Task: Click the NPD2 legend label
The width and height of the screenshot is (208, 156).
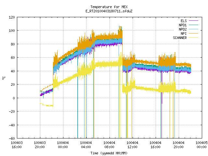Action: point(183,29)
